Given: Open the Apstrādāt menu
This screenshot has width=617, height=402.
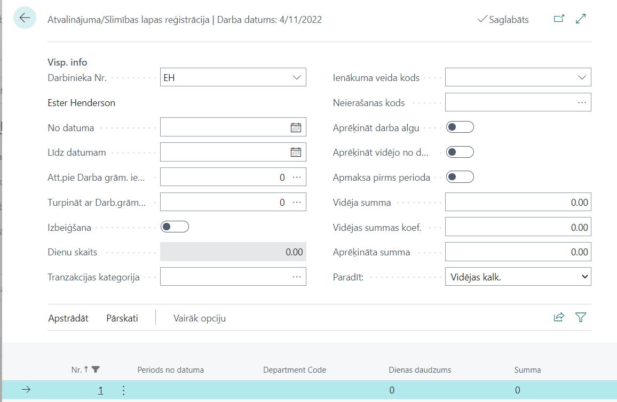Looking at the screenshot, I should [68, 318].
